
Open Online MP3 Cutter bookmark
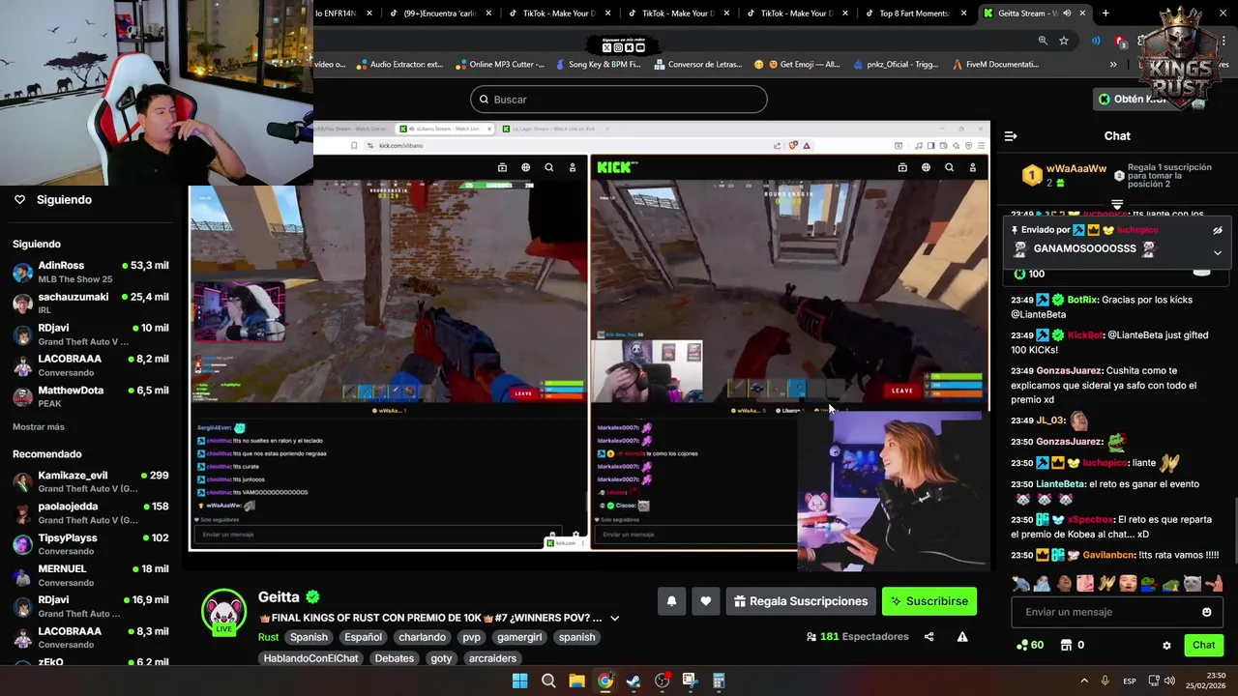499,65
